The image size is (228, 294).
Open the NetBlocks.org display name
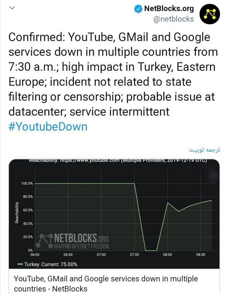click(169, 9)
